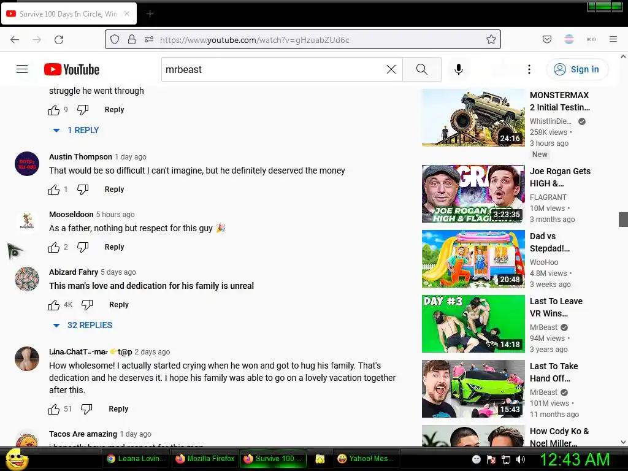Open Austin Thompson's channel name link
Screen dimensions: 628x471
[80, 156]
